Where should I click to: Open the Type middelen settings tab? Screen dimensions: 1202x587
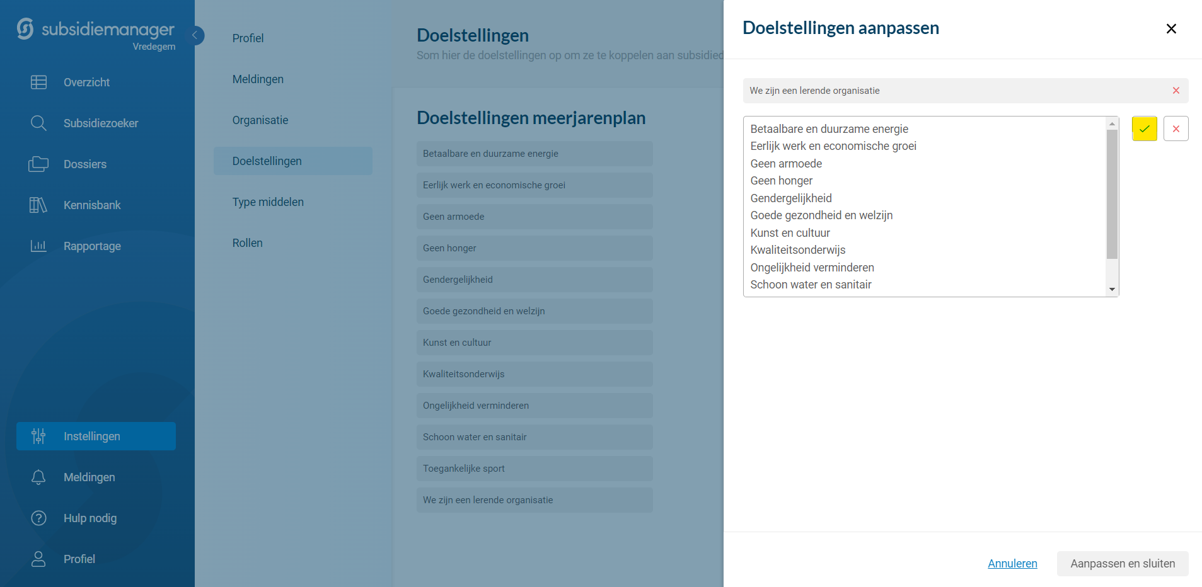[268, 202]
